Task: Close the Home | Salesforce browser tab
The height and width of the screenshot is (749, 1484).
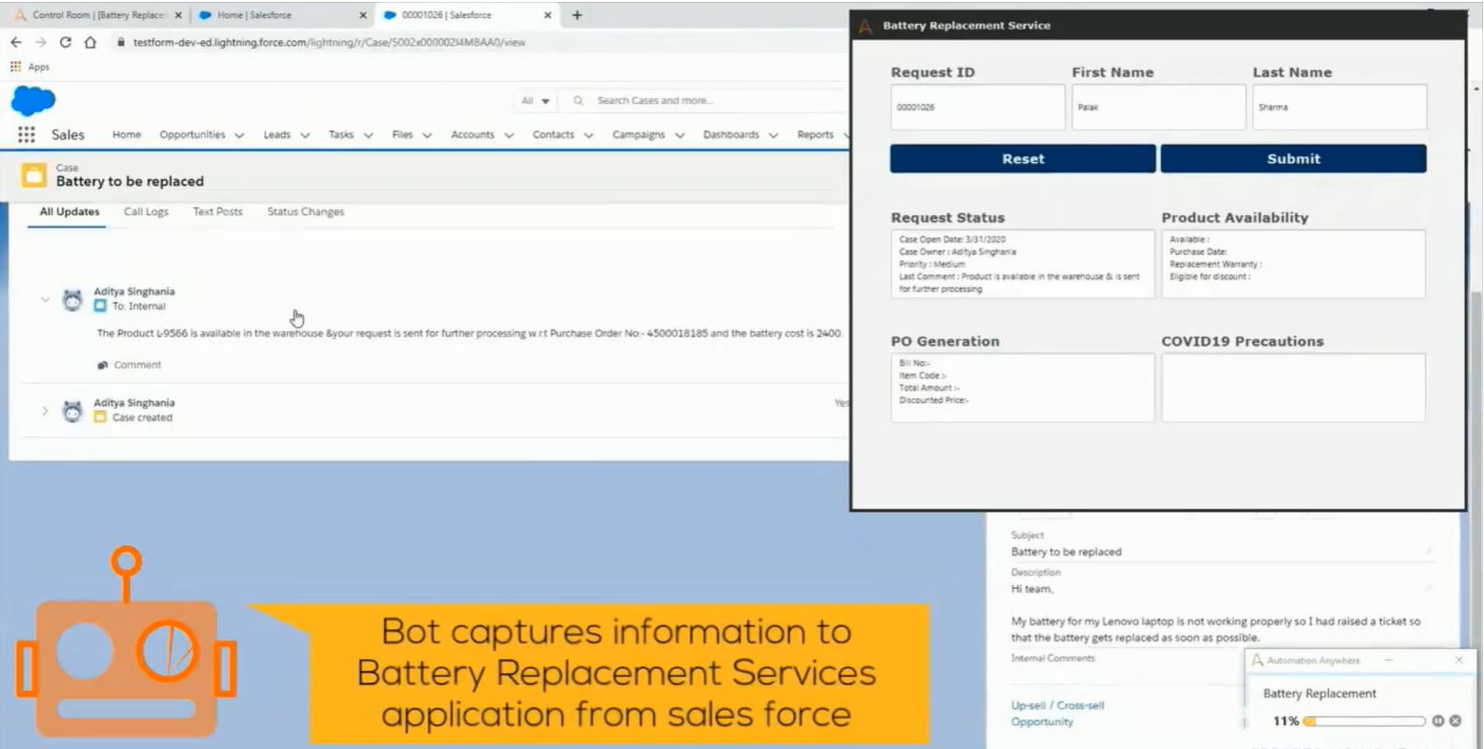Action: pyautogui.click(x=363, y=15)
